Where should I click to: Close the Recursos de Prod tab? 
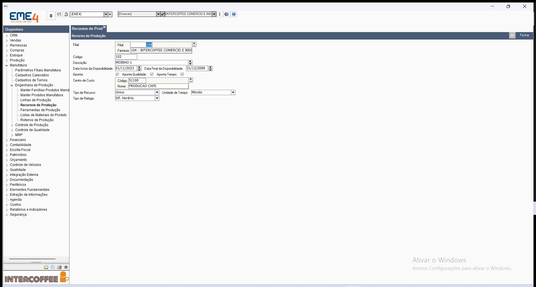[104, 27]
